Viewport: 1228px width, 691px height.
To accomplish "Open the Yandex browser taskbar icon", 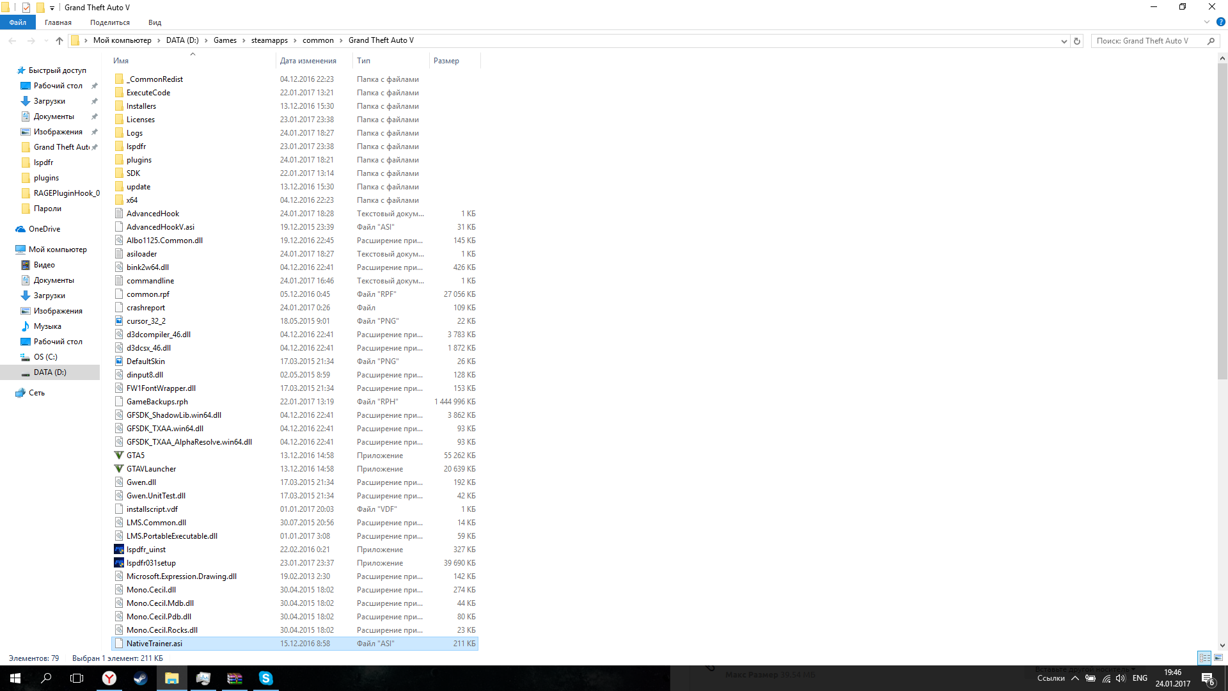I will pos(109,678).
